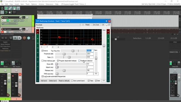Click the Add band button
This screenshot has width=181, height=102.
[x=44, y=81]
